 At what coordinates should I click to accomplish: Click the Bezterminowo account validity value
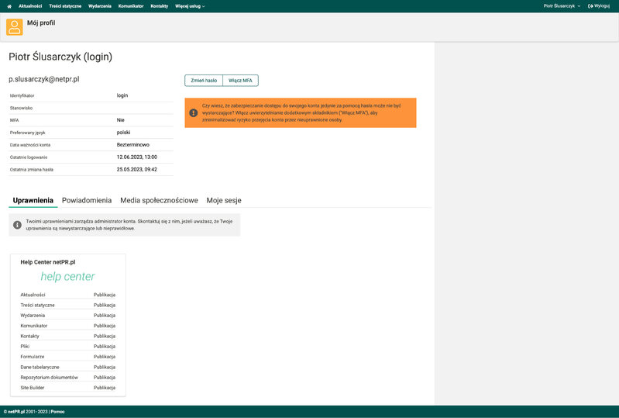(x=133, y=144)
